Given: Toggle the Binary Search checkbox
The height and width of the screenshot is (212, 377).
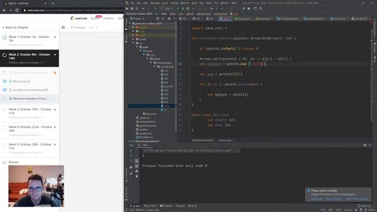Looking at the screenshot, I should [x=5, y=81].
